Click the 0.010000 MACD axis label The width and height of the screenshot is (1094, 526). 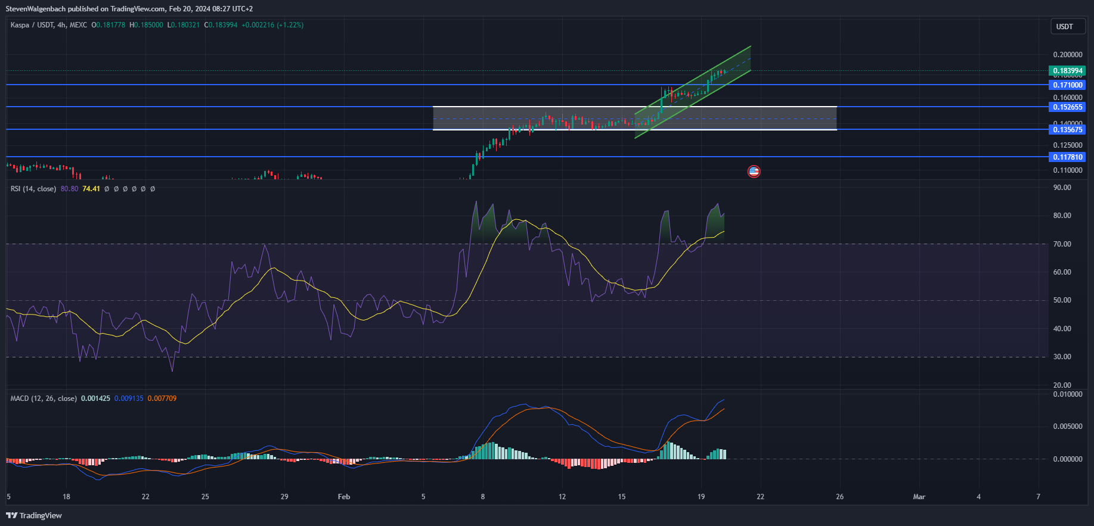pos(1068,394)
